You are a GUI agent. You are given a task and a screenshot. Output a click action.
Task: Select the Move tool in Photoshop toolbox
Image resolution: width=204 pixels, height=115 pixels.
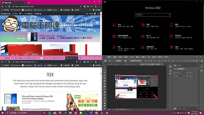(x=105, y=67)
